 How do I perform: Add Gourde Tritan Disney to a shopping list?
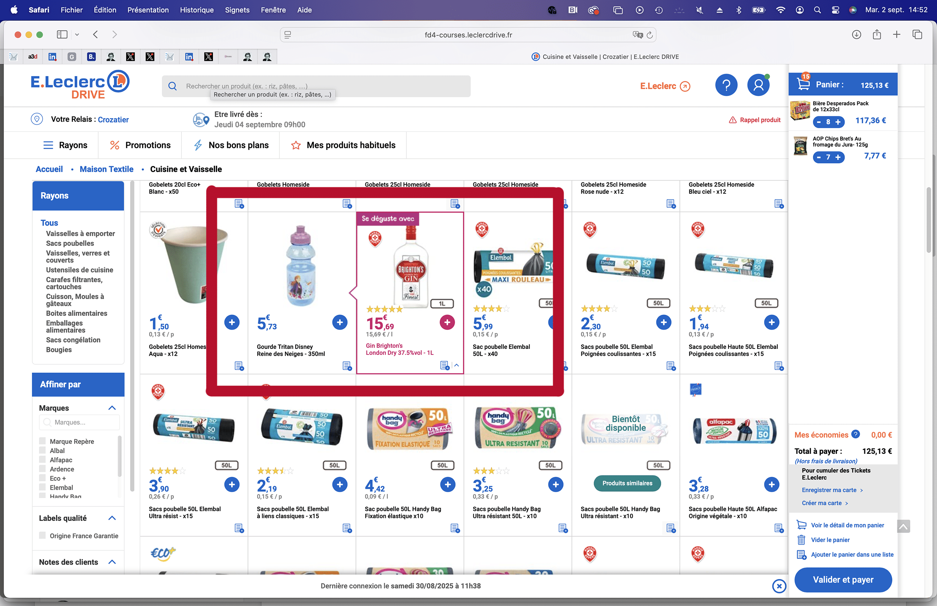pos(347,366)
